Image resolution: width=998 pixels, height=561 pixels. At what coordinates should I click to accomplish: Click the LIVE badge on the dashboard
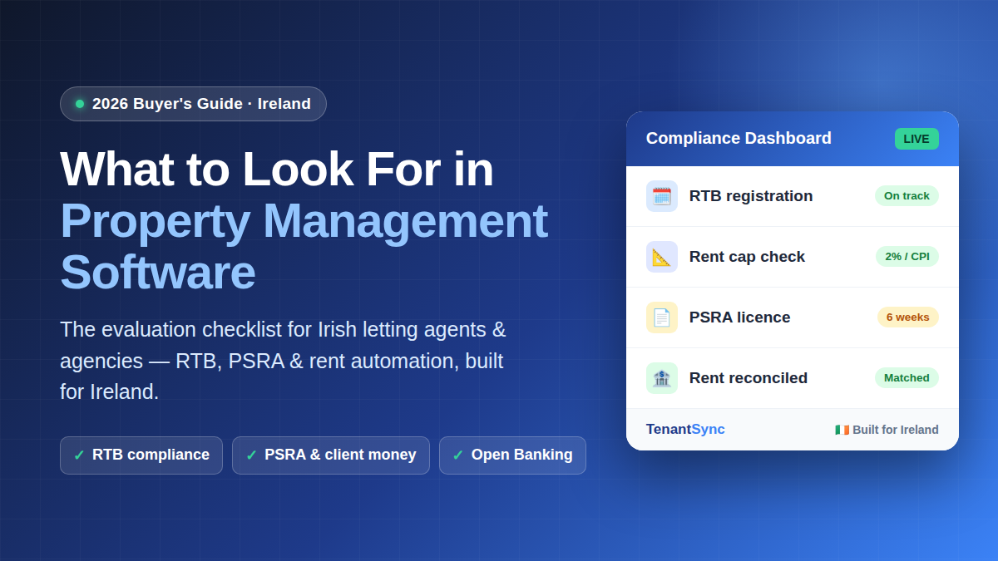click(916, 139)
